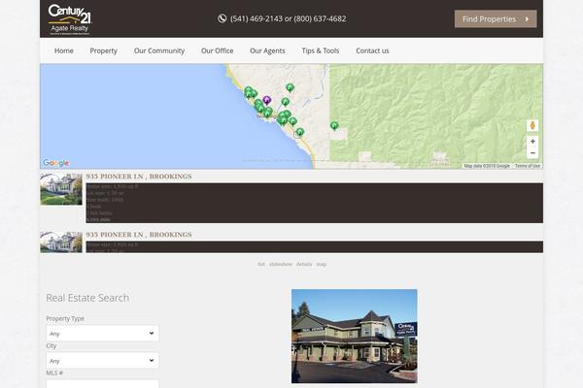583x388 pixels.
Task: Click the (541) 469-2143 phone number text
Action: [257, 18]
